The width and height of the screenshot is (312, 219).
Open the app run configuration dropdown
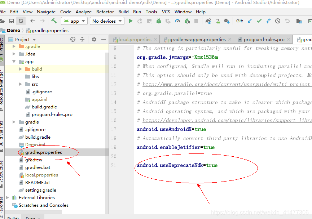click(x=74, y=21)
